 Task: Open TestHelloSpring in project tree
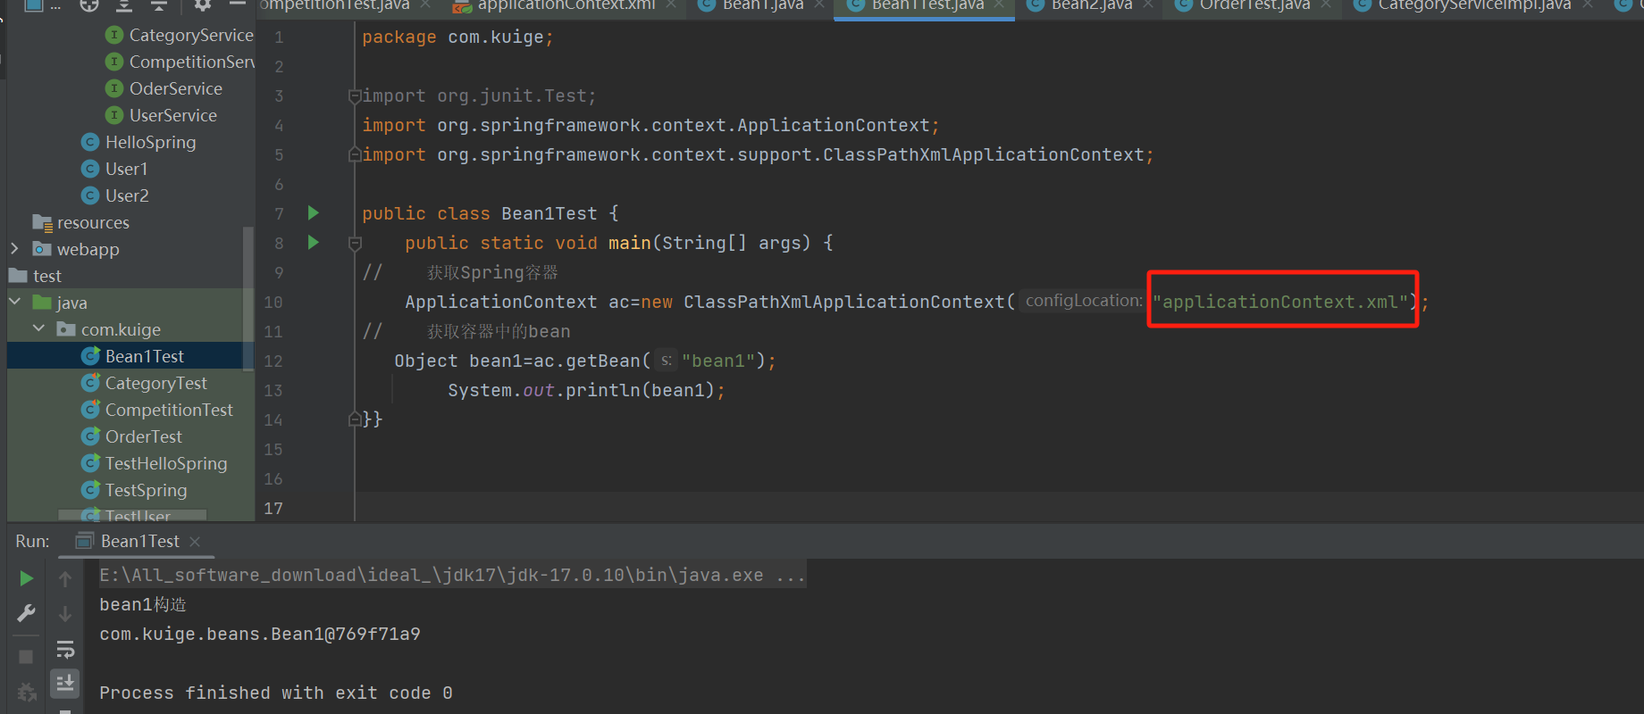tap(166, 463)
